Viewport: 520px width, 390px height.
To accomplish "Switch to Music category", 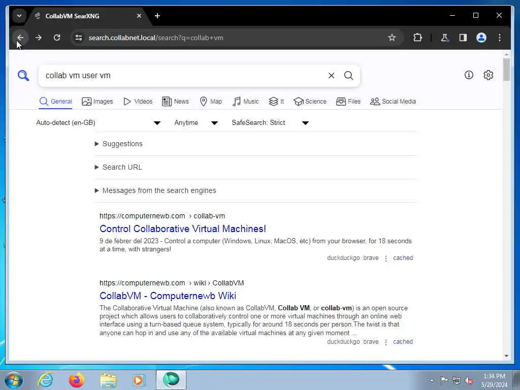I will (245, 102).
